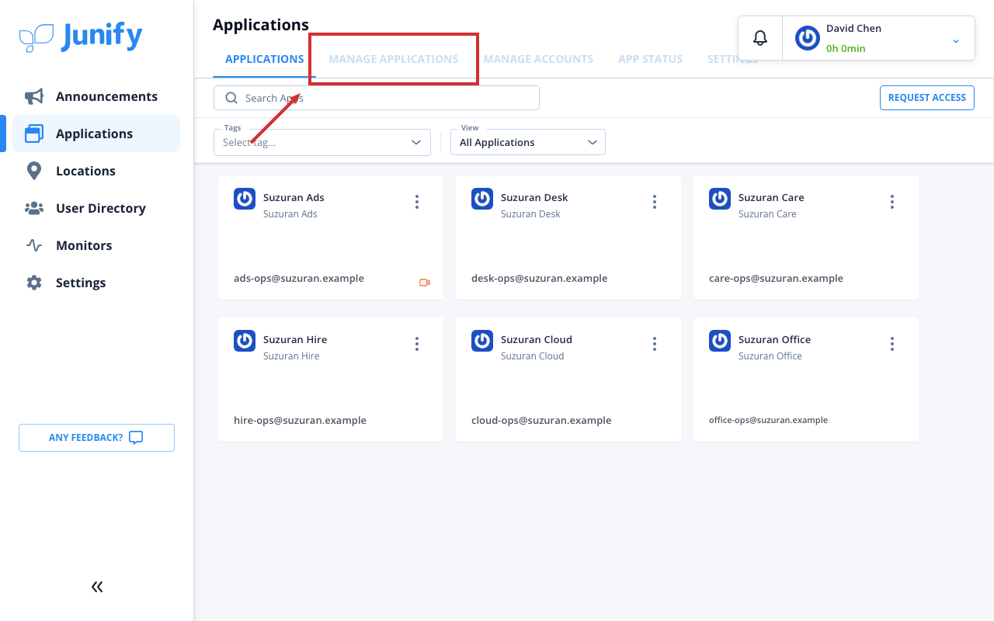
Task: Open User Directory in the sidebar
Action: 96,208
